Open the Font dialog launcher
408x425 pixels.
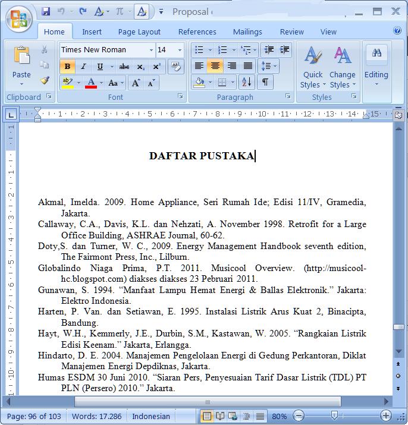(180, 96)
